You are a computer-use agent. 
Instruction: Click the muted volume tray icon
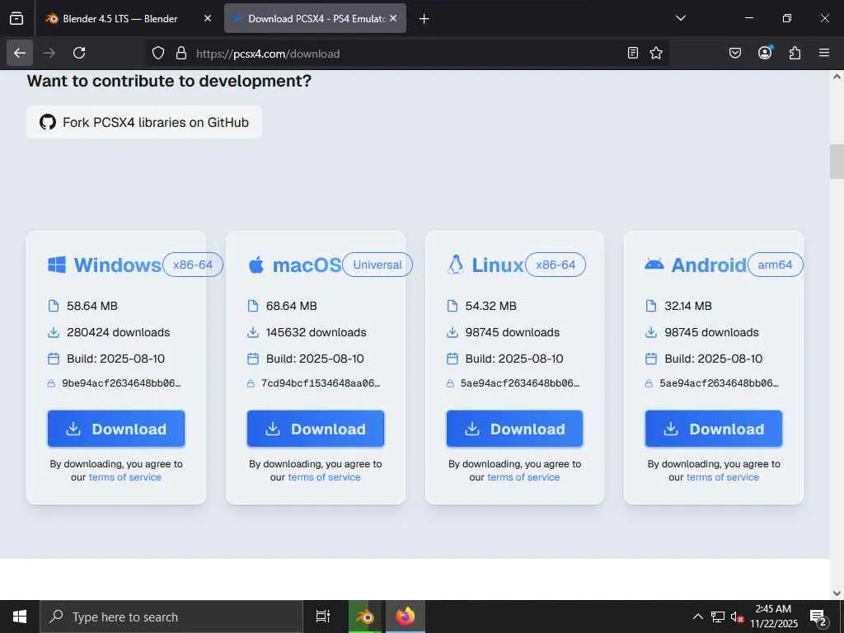[x=737, y=617]
